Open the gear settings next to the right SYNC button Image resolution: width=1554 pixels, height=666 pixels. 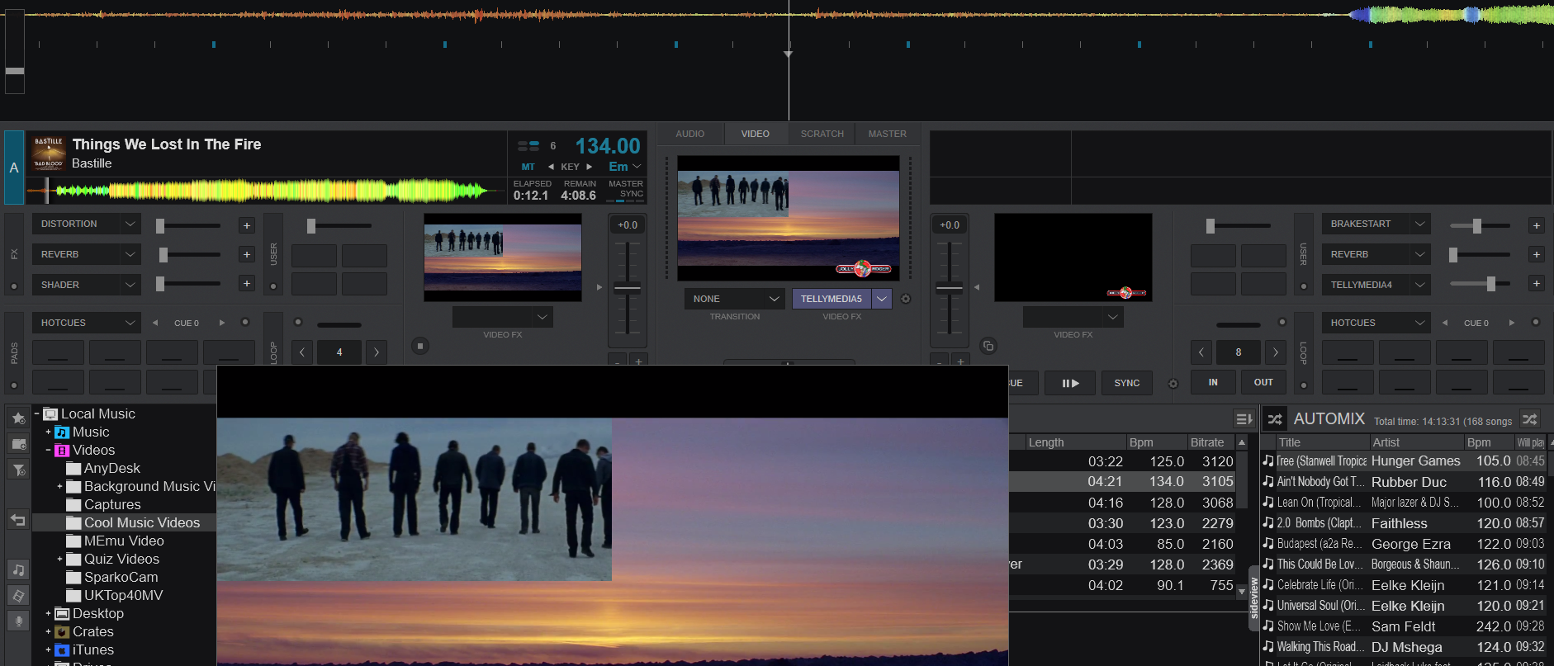(1173, 383)
